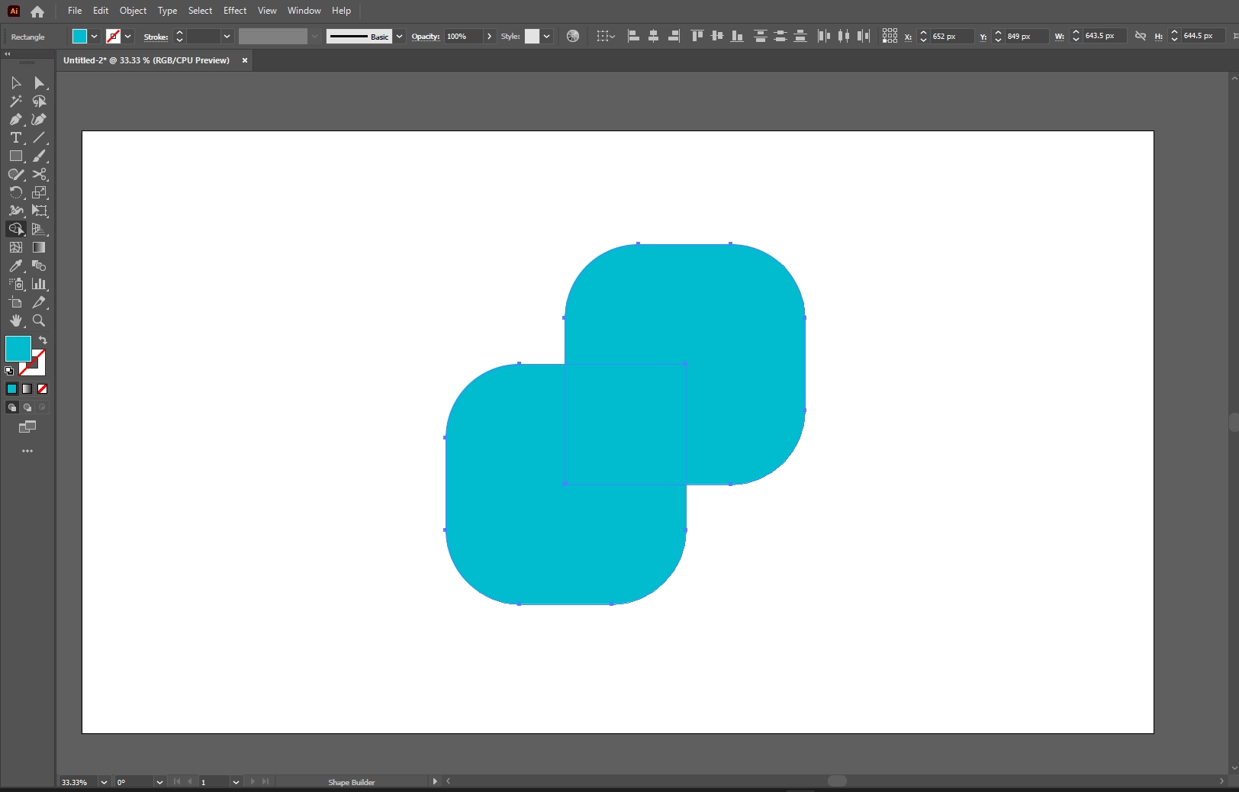
Task: Click the Illustrator Home icon
Action: click(x=37, y=11)
